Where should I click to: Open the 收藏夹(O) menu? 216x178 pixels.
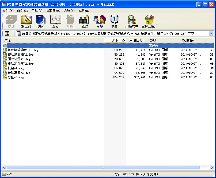(x=53, y=11)
